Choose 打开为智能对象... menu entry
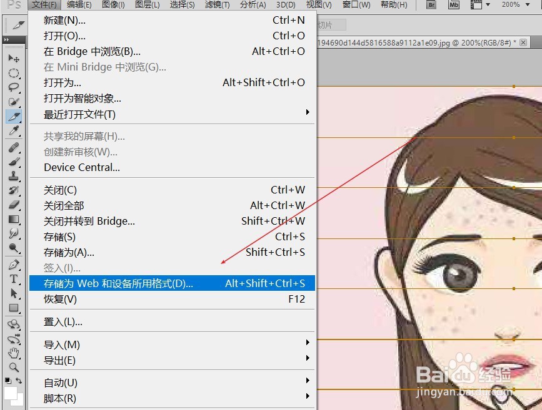The width and height of the screenshot is (542, 410). click(x=172, y=99)
